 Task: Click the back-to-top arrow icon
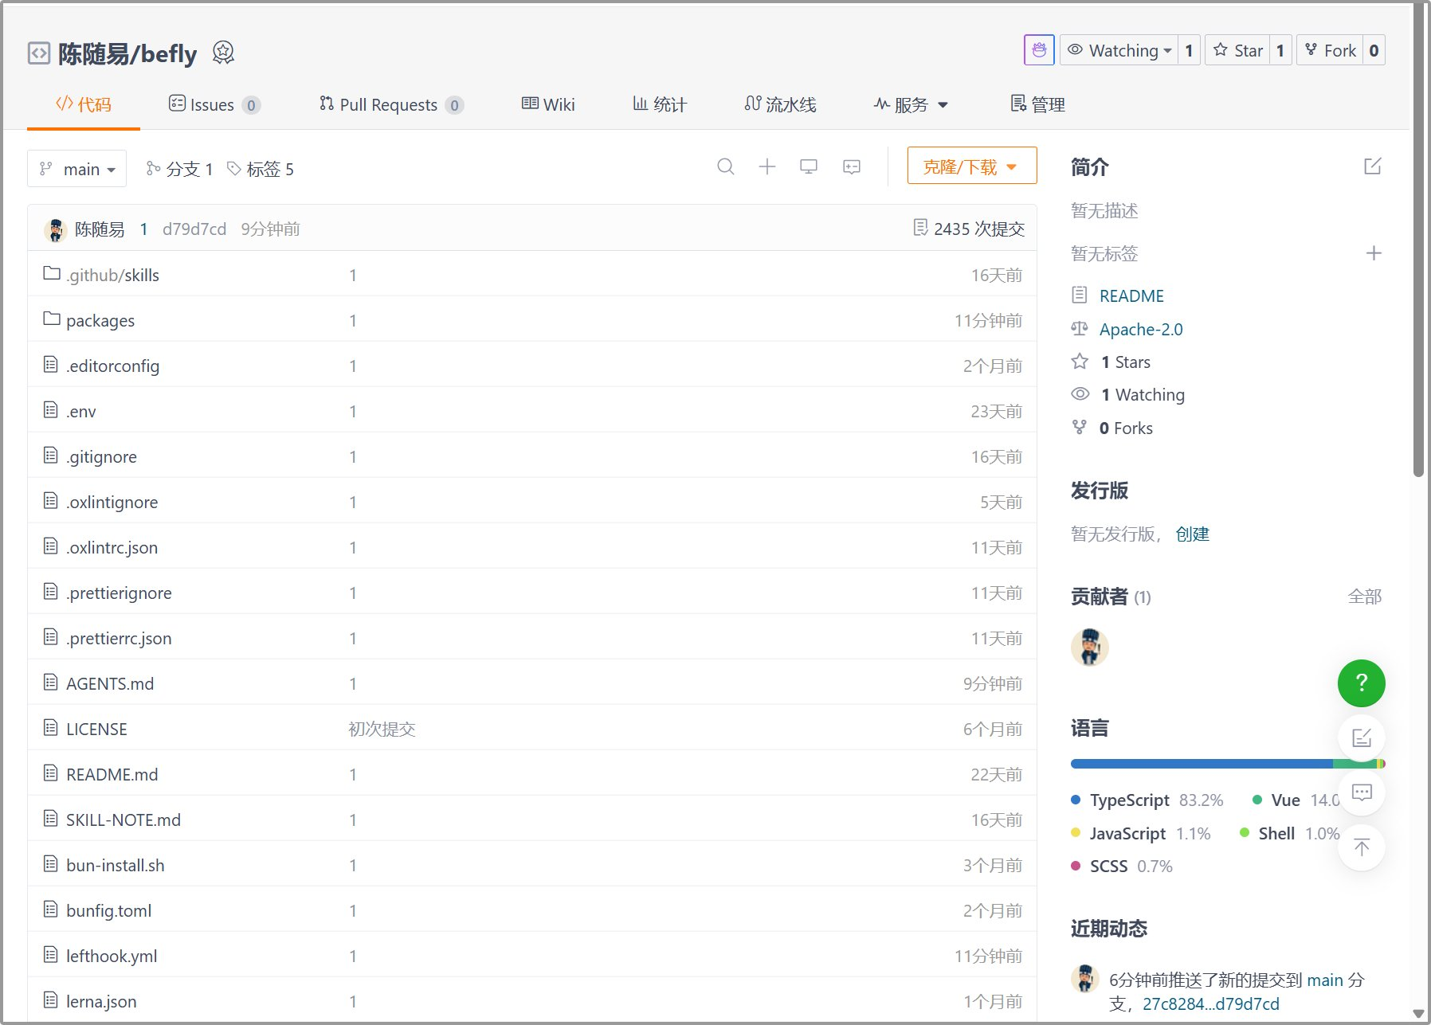1362,847
